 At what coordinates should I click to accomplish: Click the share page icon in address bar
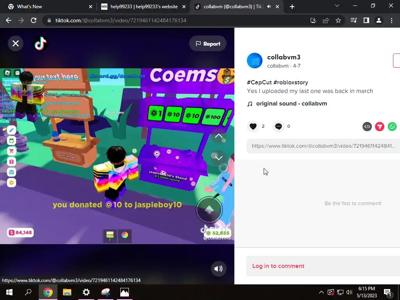pyautogui.click(x=326, y=20)
